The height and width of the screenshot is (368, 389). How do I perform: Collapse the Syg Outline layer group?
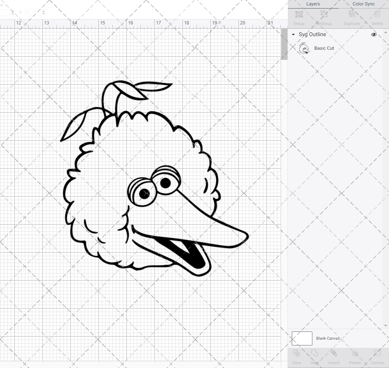coord(293,34)
